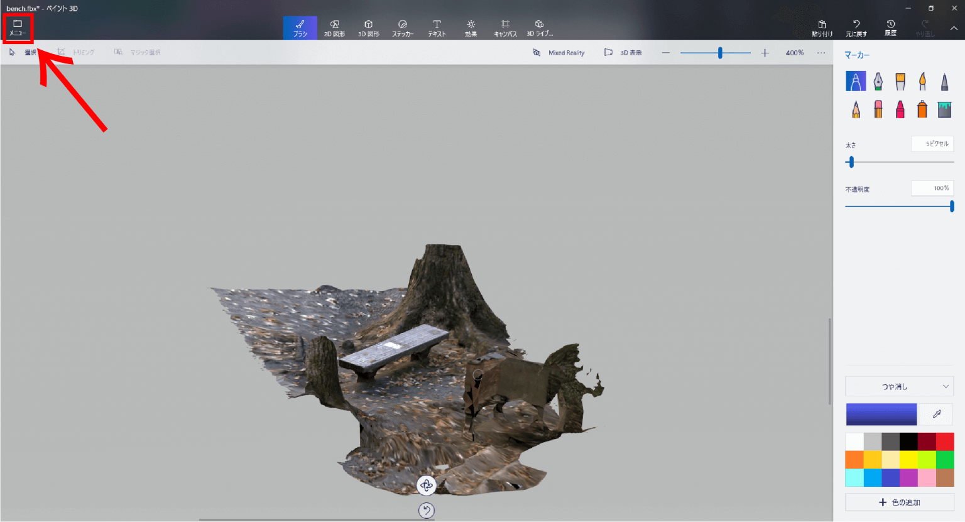Viewport: 965px width, 522px height.
Task: Click the 色の追加 add color button
Action: [899, 502]
